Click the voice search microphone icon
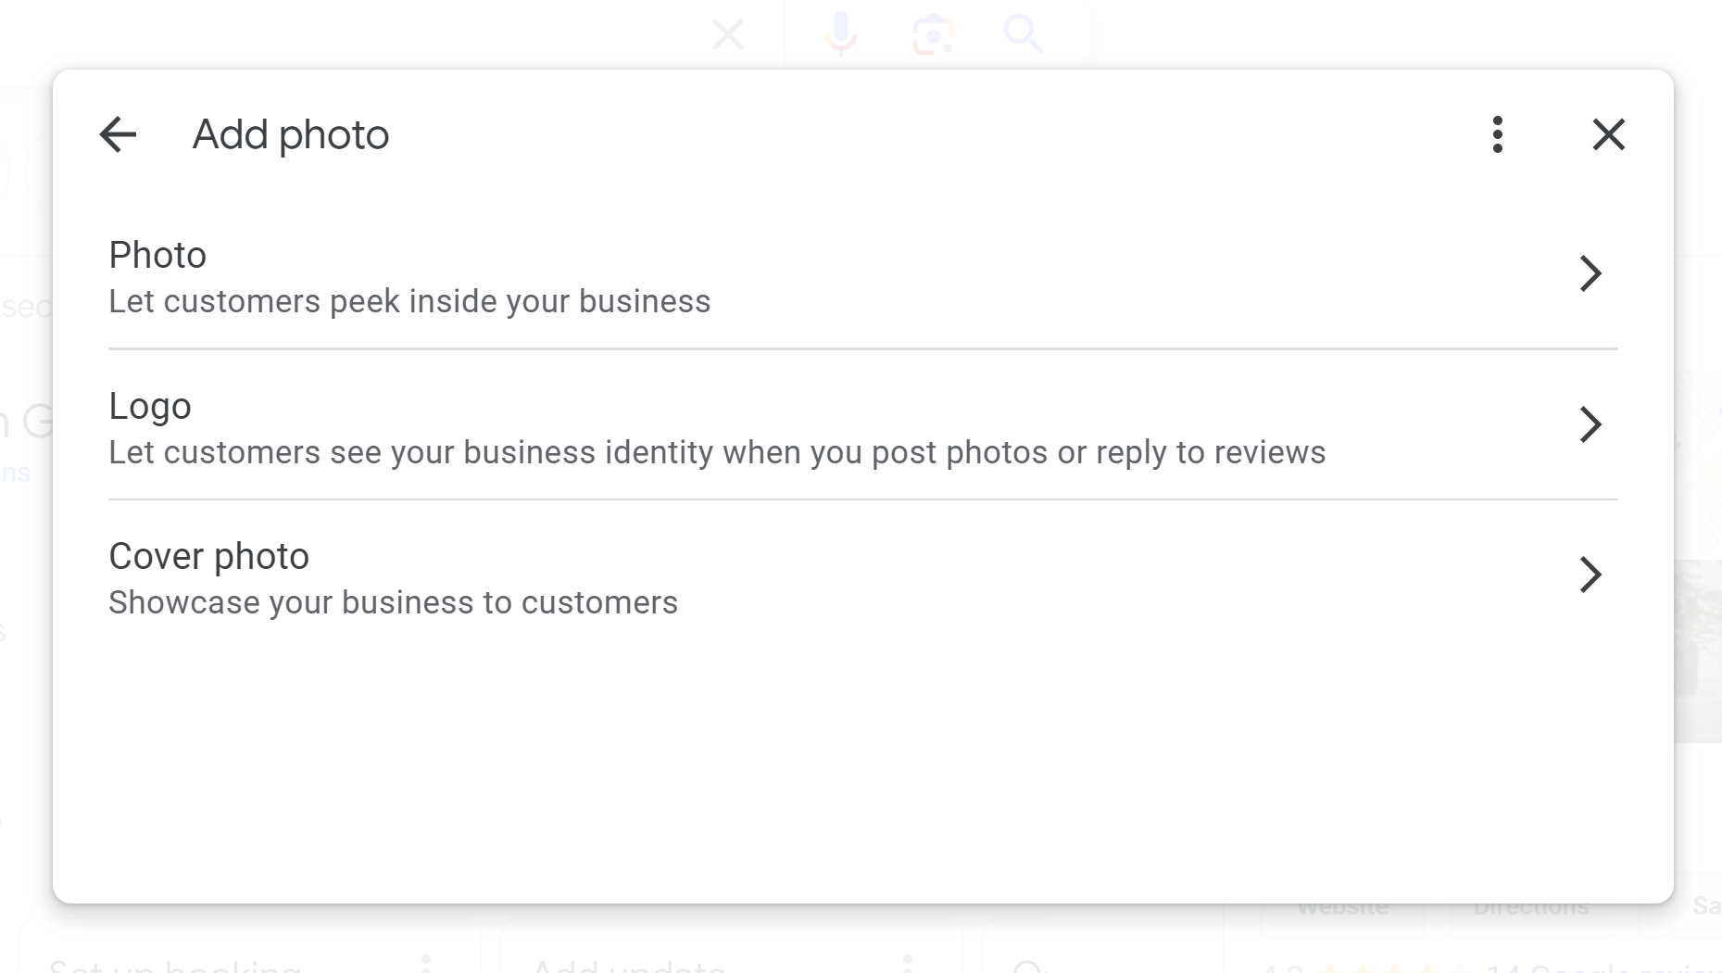 [x=841, y=34]
